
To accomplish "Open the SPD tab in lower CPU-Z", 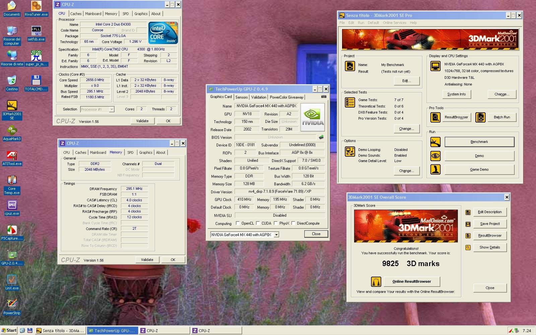I will [130, 152].
